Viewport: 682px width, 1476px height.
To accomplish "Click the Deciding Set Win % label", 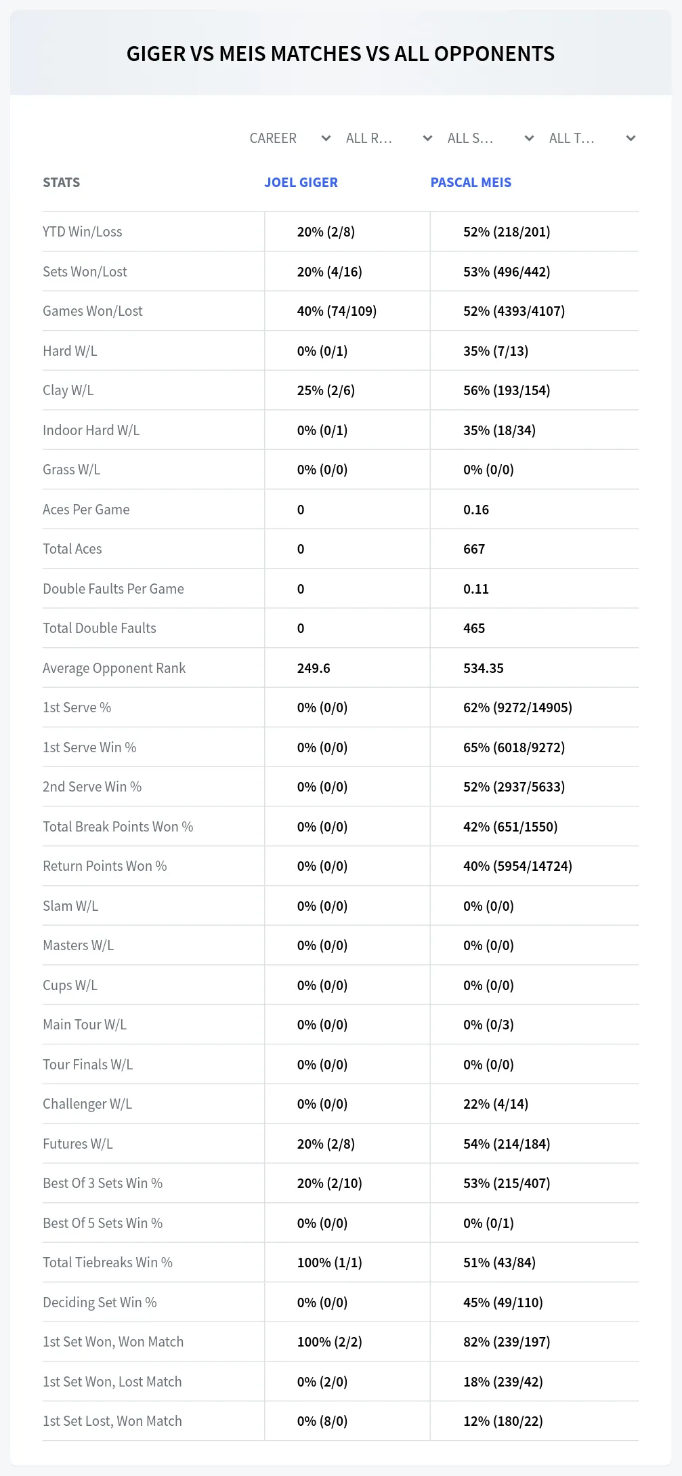I will 100,1303.
